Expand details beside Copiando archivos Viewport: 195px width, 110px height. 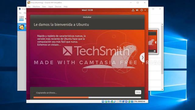tap(34, 93)
